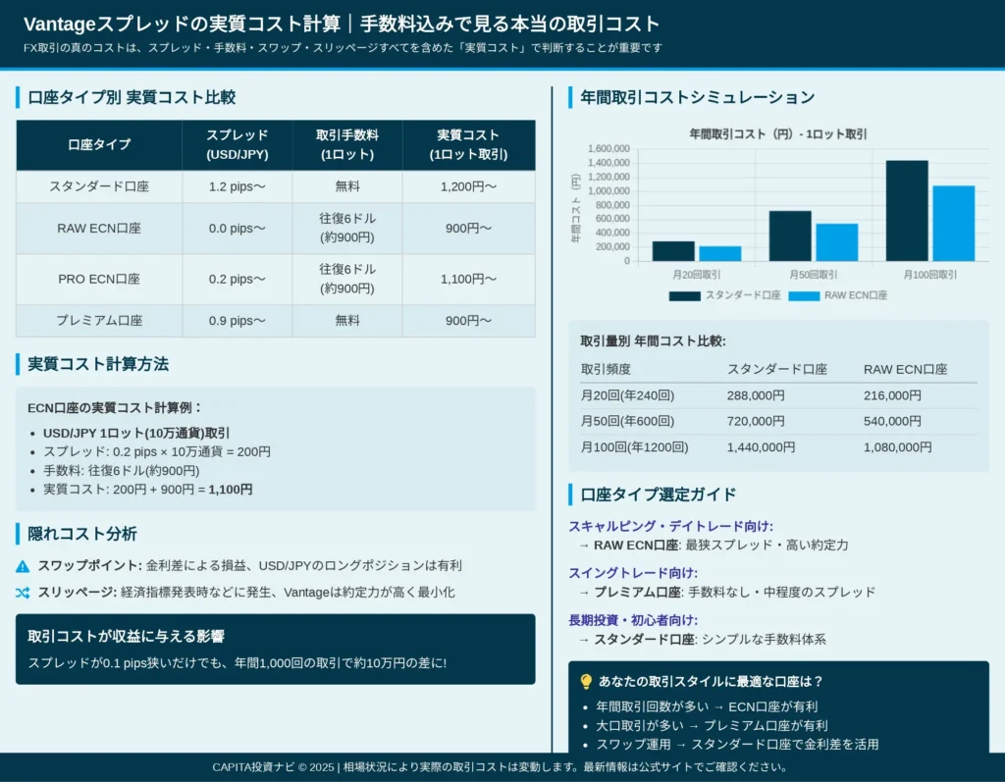Click the 無料 fee in the プレミアム口座 row

click(347, 321)
